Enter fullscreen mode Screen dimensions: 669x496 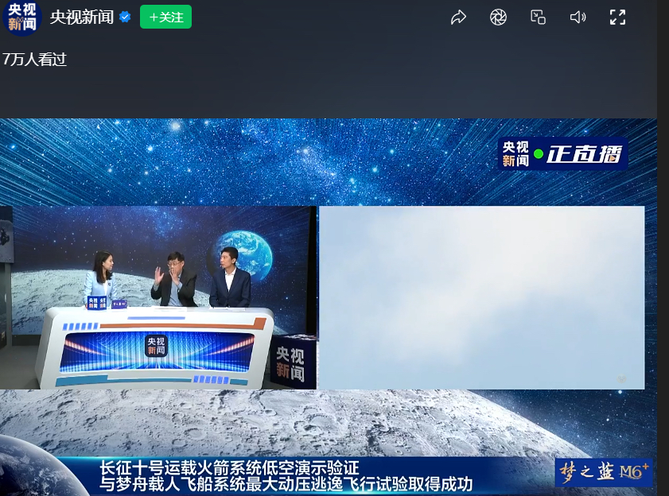point(617,17)
